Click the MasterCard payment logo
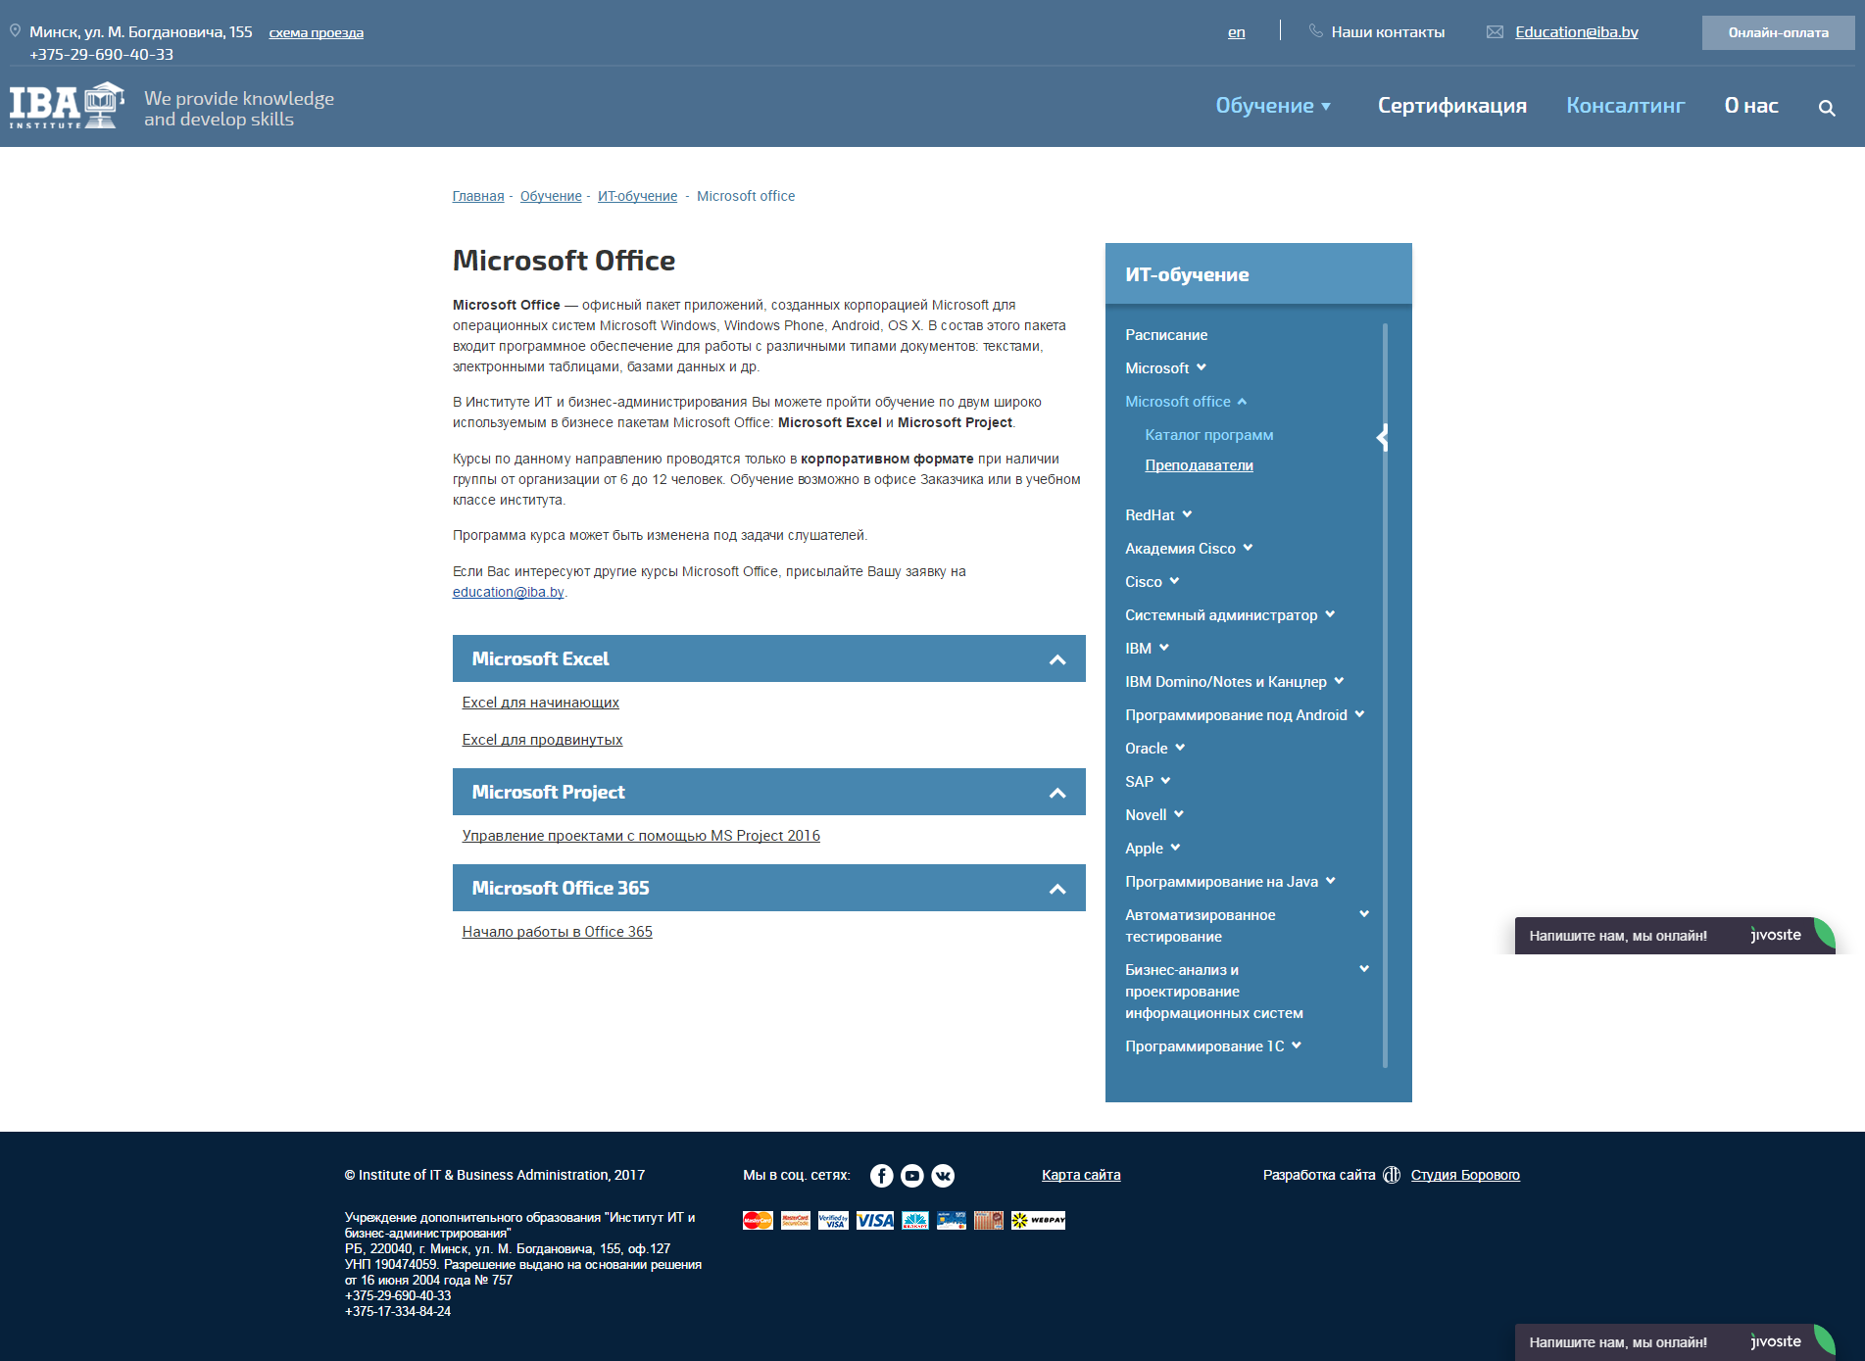 coord(758,1220)
